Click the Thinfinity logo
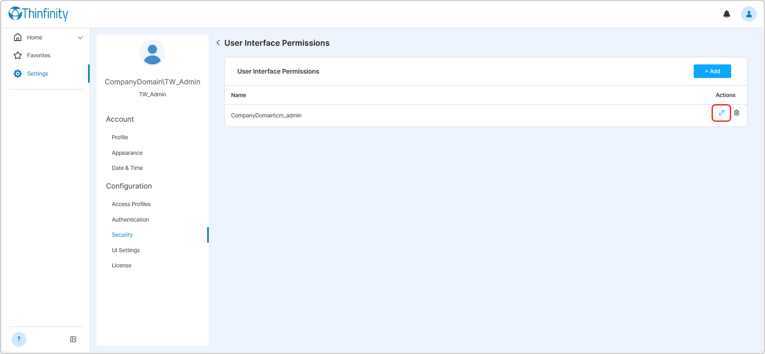 (x=38, y=14)
